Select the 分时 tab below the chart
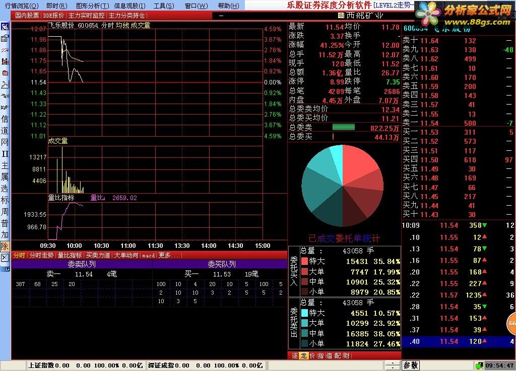Image resolution: width=516 pixels, height=371 pixels. [19, 255]
